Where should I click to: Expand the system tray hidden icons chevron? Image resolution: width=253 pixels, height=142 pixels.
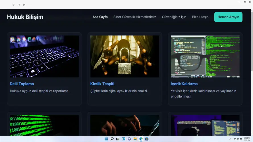coord(230,139)
